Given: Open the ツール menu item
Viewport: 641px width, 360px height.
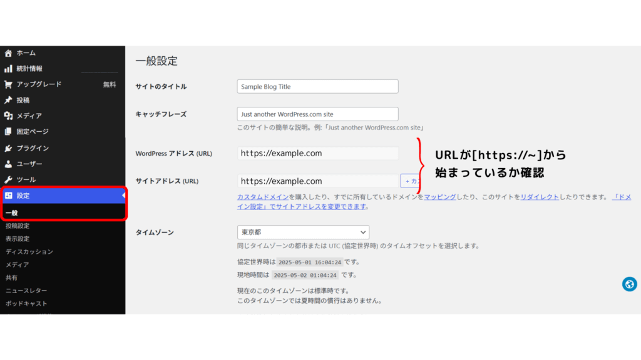Looking at the screenshot, I should 26,179.
